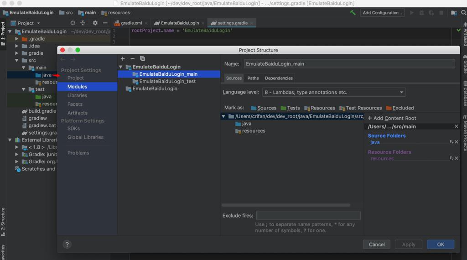The image size is (467, 260).
Task: Collapse the test folder in tree
Action: tap(24, 89)
